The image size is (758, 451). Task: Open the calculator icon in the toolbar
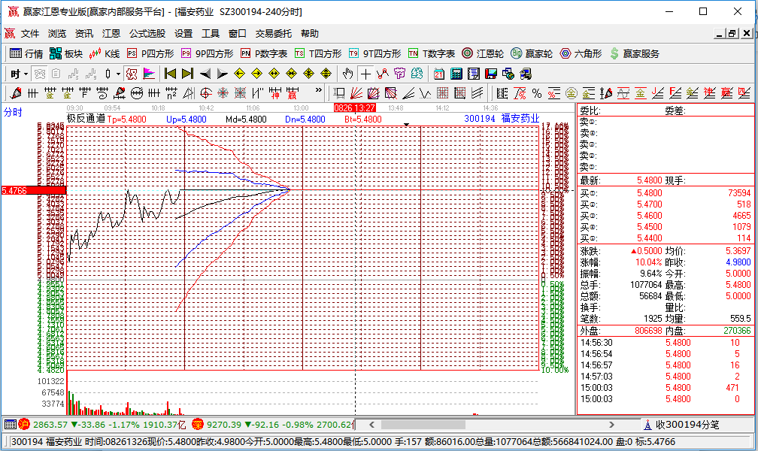click(x=455, y=74)
